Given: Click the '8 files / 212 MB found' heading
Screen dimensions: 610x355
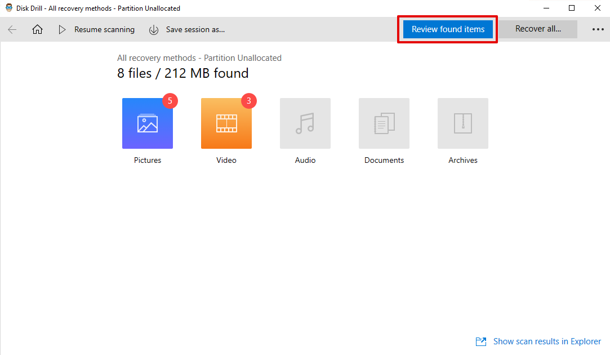Looking at the screenshot, I should pyautogui.click(x=183, y=73).
